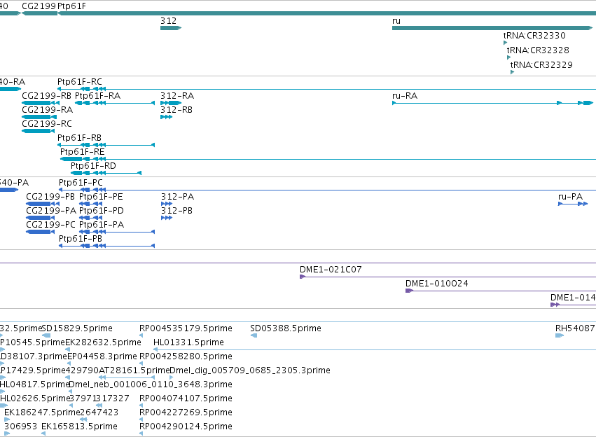Viewport: 596px width, 437px height.
Task: Click the HL04817.5prime EST label
Action: (34, 384)
